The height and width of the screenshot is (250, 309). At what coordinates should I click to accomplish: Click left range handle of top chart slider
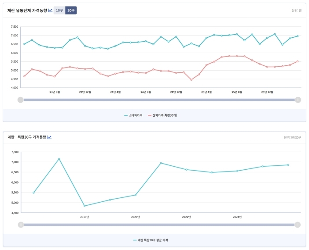(x=20, y=100)
